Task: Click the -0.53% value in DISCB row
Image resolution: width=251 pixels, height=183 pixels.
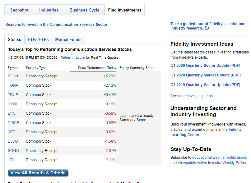Action: [x=110, y=123]
